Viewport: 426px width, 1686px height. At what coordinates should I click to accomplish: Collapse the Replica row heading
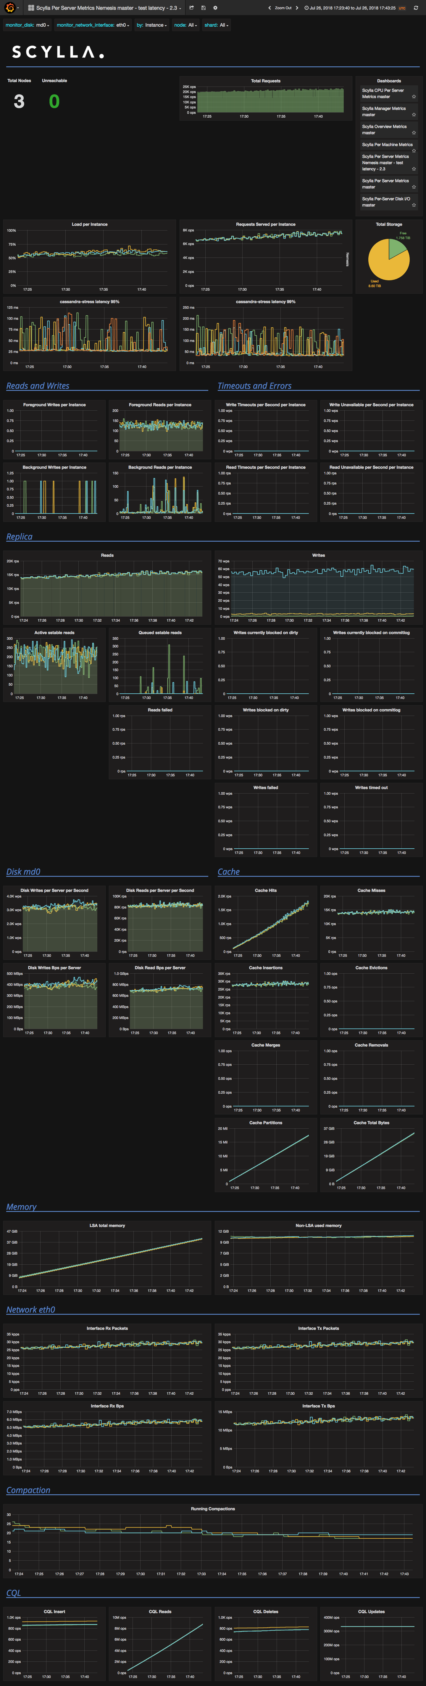19,537
